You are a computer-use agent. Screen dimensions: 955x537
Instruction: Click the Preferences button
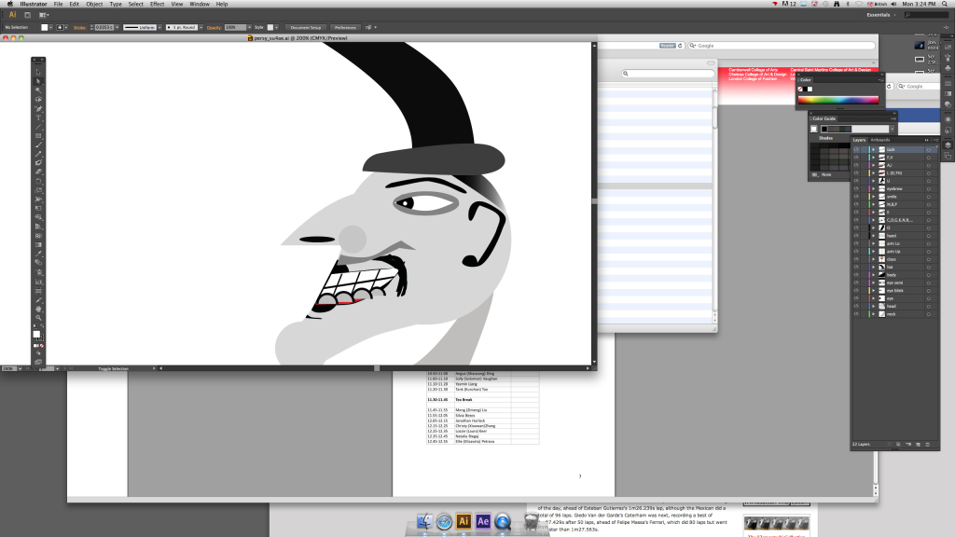click(345, 27)
